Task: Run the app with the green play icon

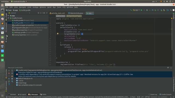Action: pos(142,10)
